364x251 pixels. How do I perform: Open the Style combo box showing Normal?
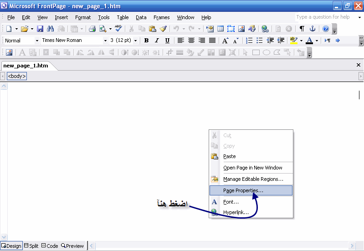pos(21,41)
